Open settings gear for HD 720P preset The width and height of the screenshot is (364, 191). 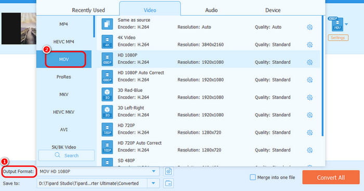pyautogui.click(x=310, y=132)
